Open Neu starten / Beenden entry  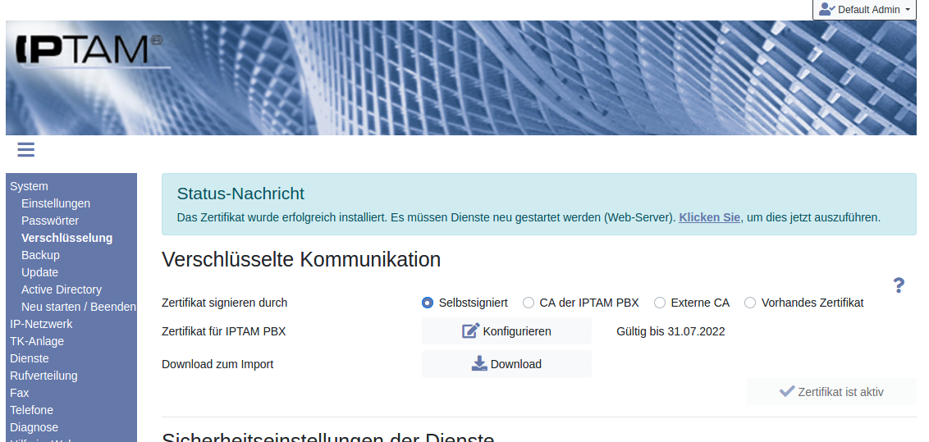point(79,307)
